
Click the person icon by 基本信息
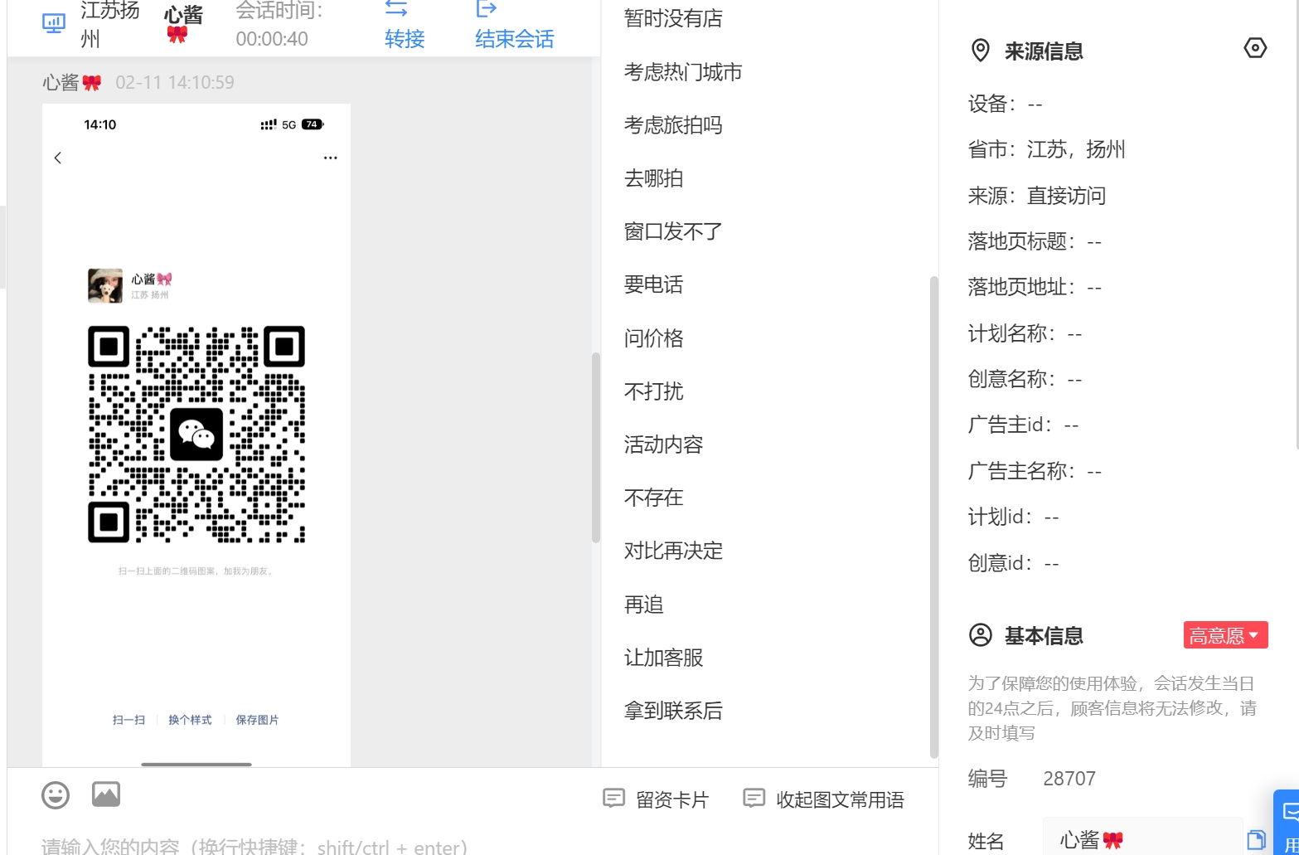click(x=981, y=635)
